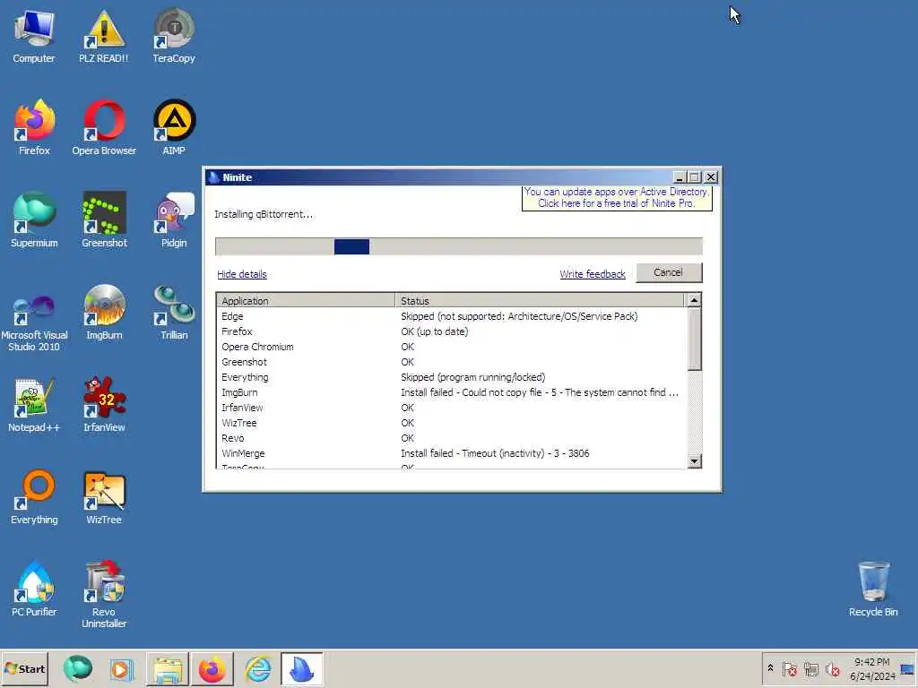Click the Ninite taskbar button
918x688 pixels.
click(301, 668)
